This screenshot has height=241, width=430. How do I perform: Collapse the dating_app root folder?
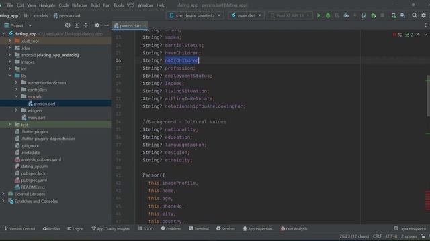coord(3,34)
